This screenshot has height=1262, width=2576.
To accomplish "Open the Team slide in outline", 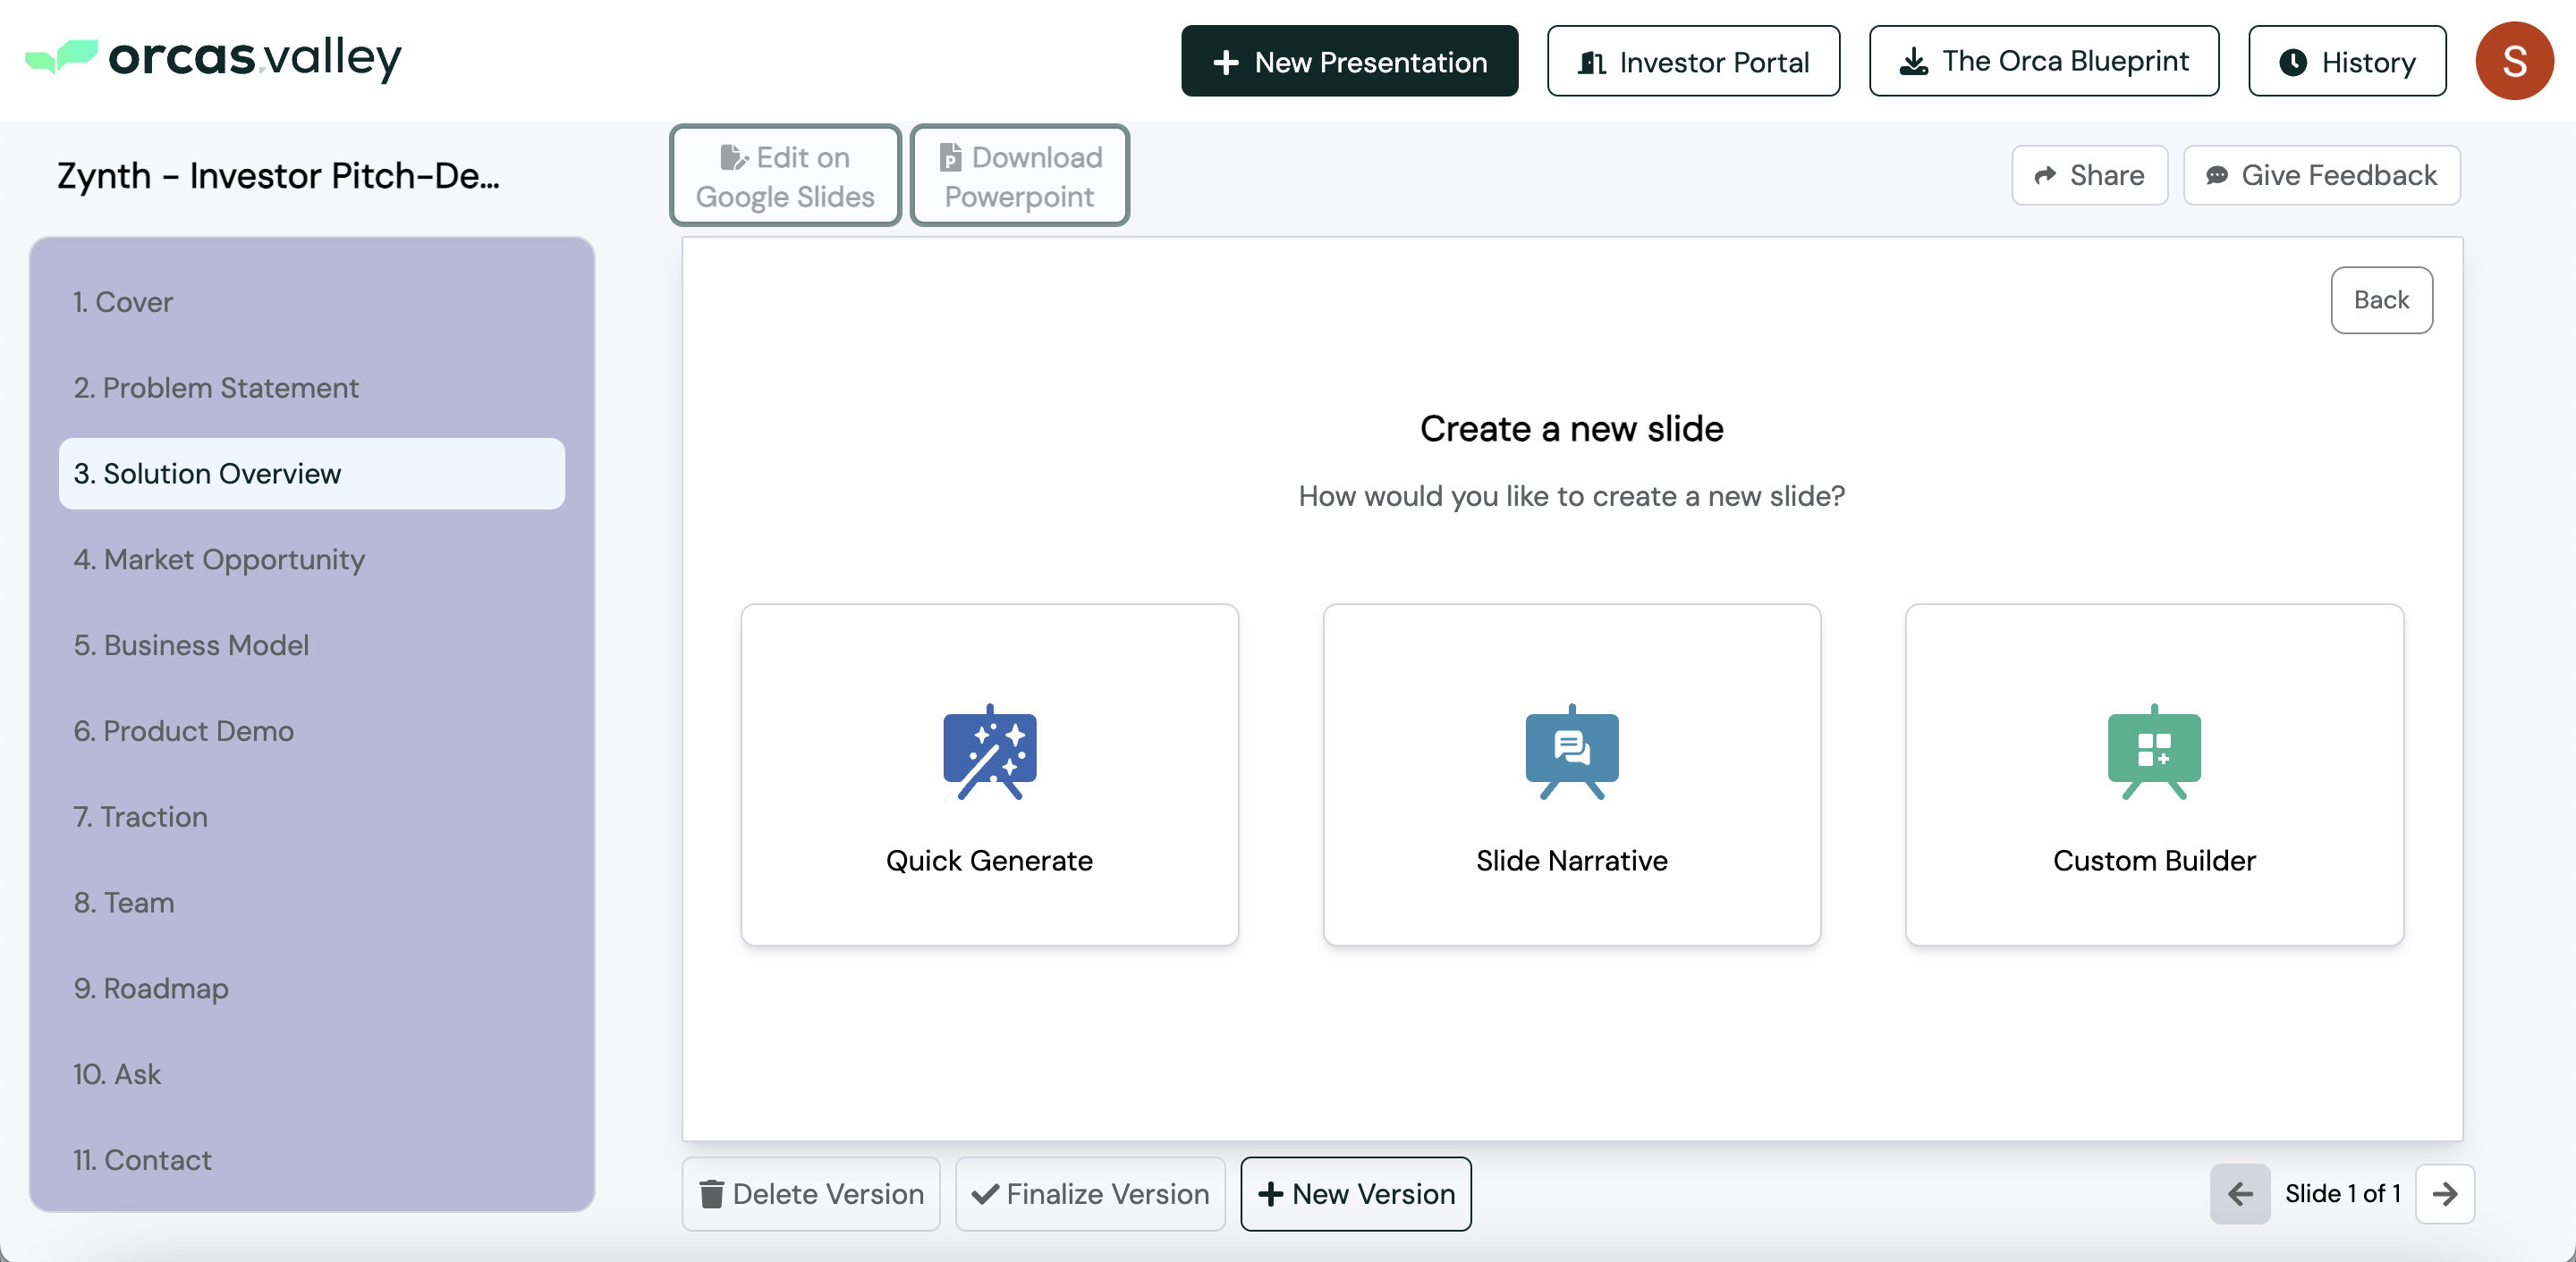I will point(123,903).
